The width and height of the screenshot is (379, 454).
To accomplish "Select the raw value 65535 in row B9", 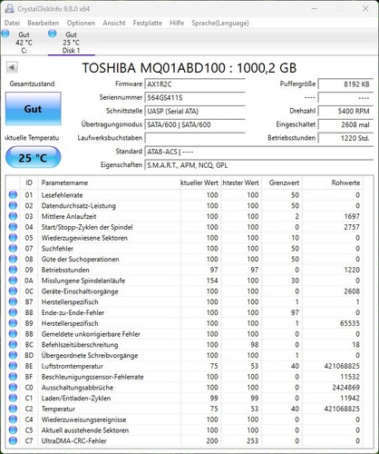I will tap(350, 323).
